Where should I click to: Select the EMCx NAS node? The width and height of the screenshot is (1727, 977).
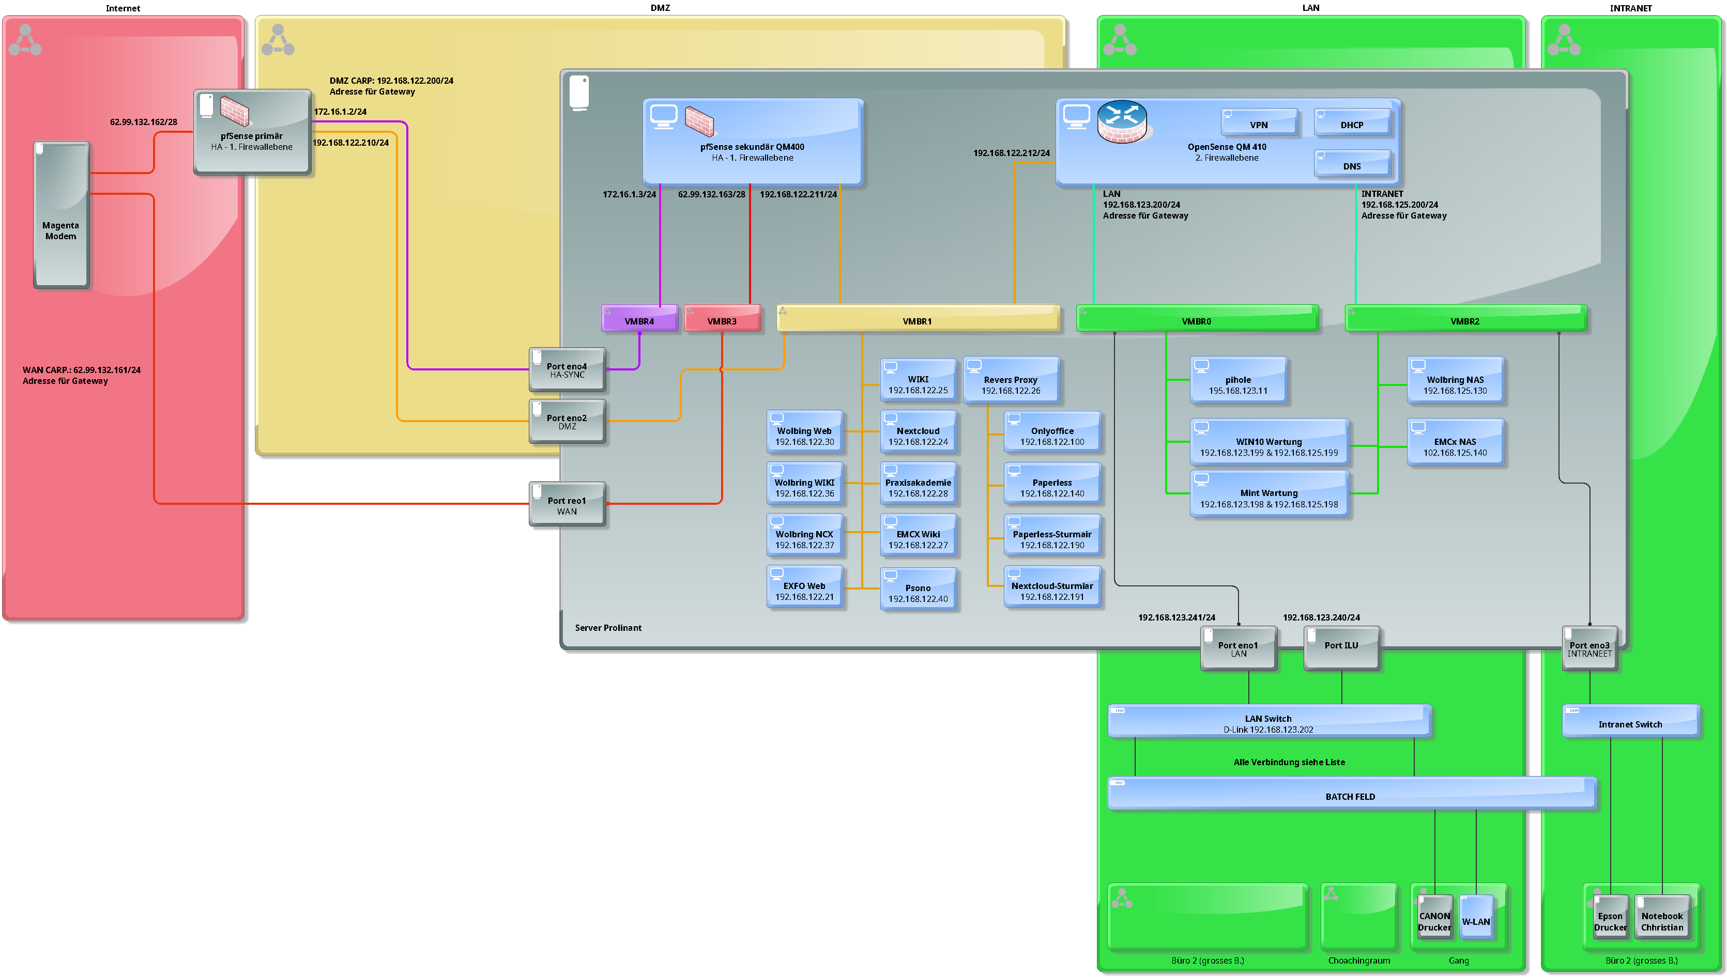click(1455, 442)
